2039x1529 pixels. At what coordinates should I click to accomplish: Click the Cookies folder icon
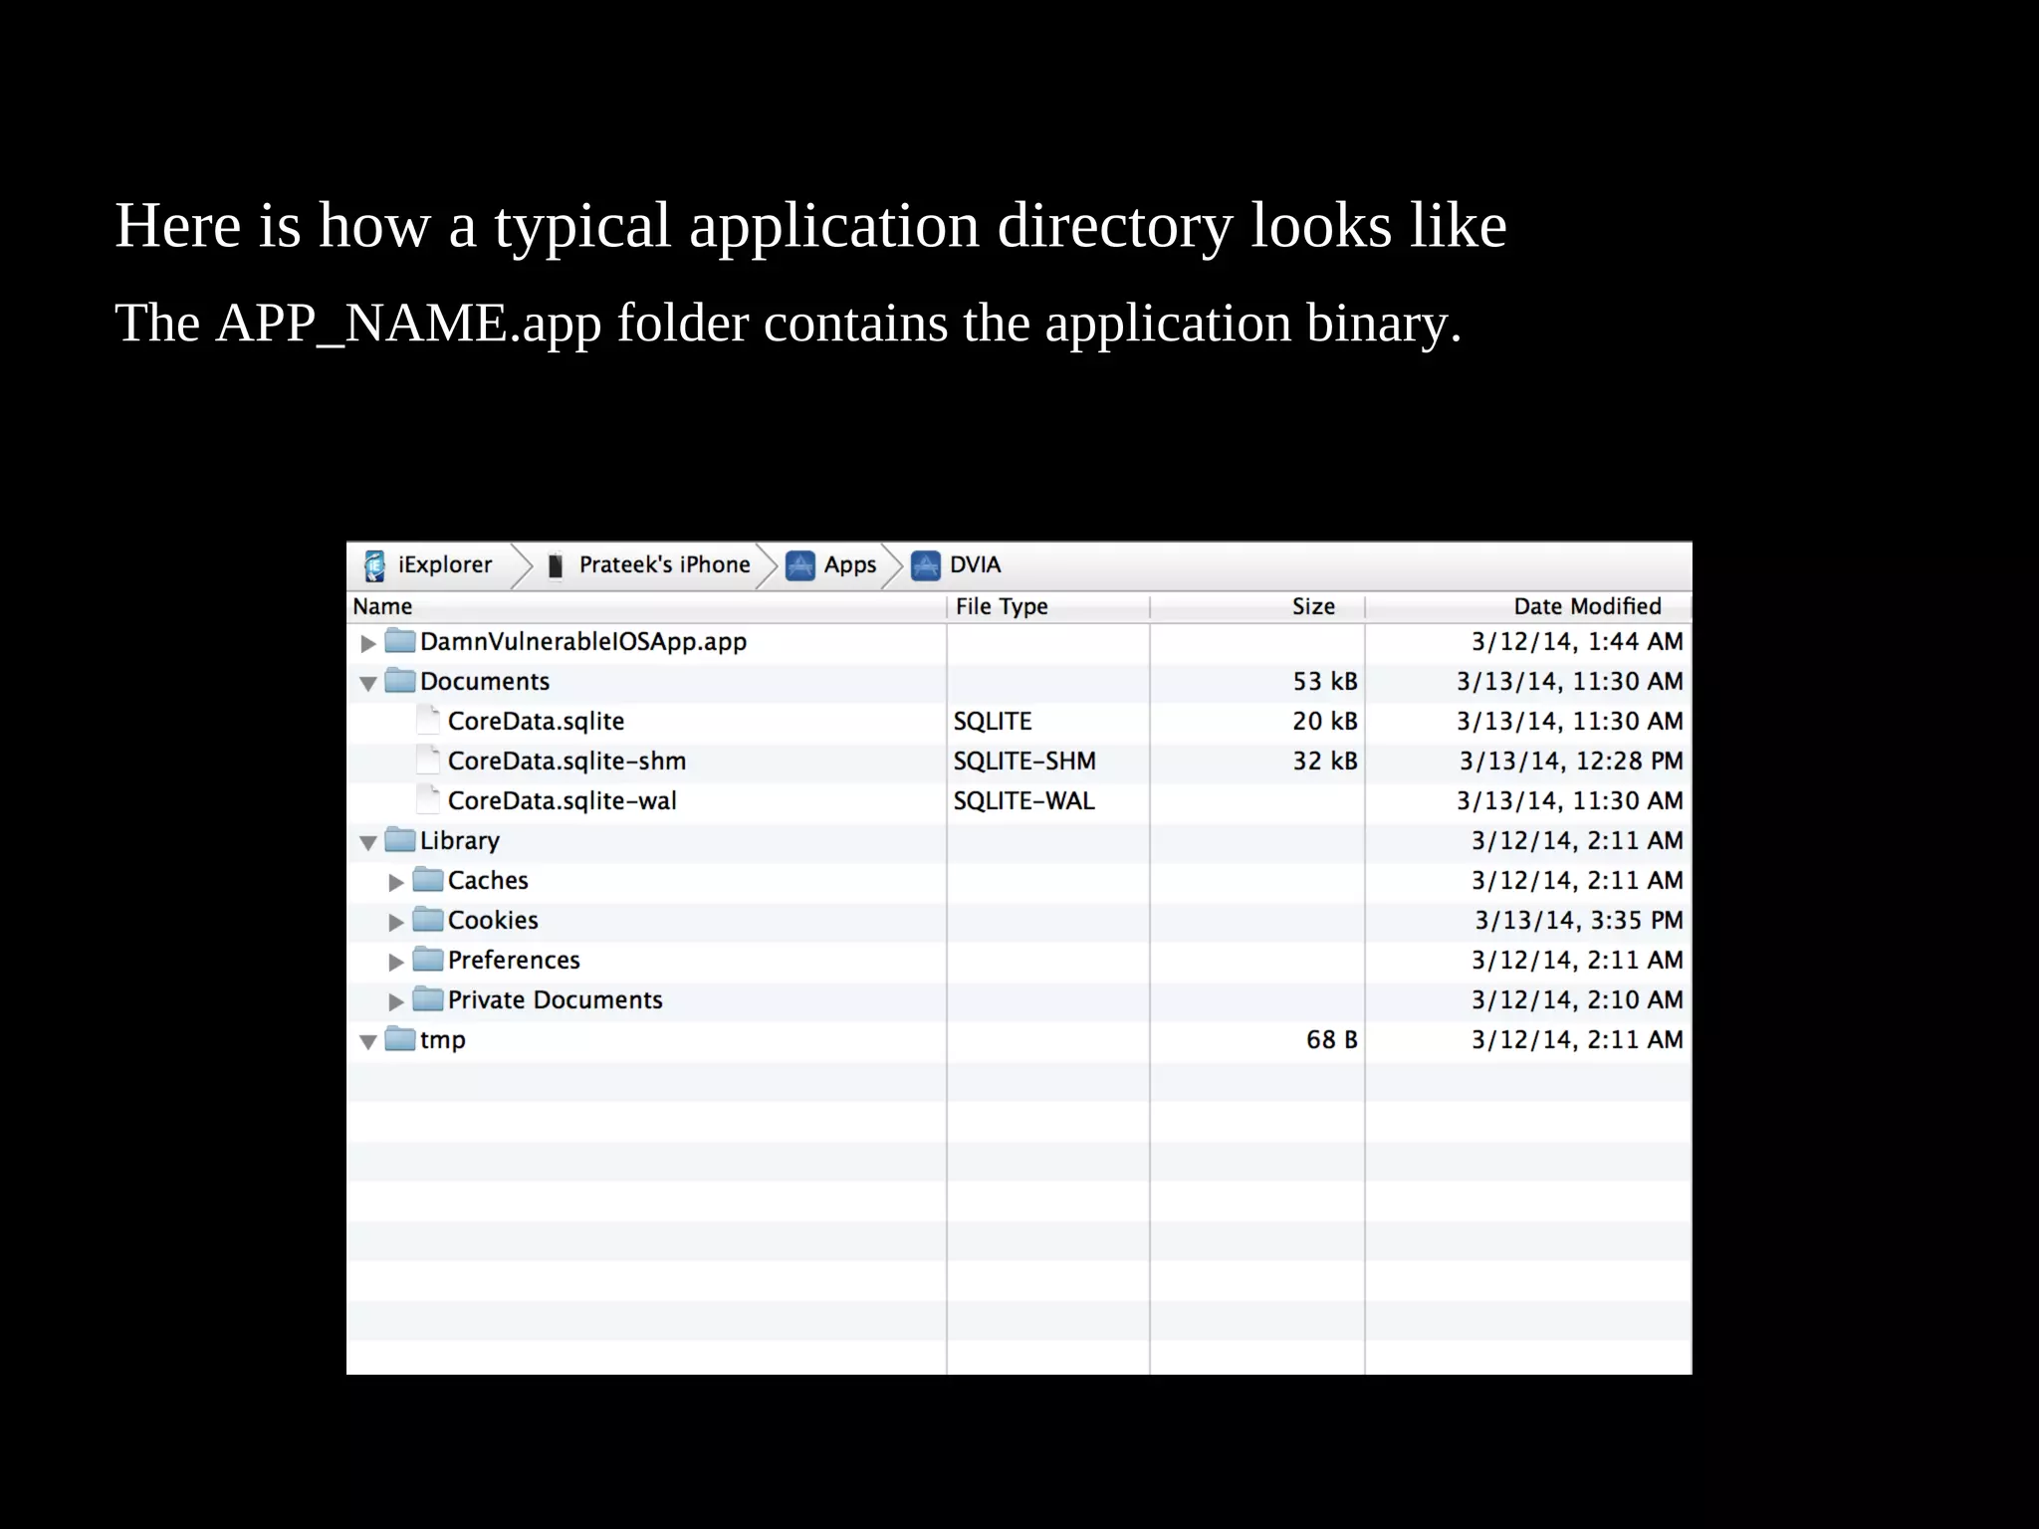pos(428,919)
